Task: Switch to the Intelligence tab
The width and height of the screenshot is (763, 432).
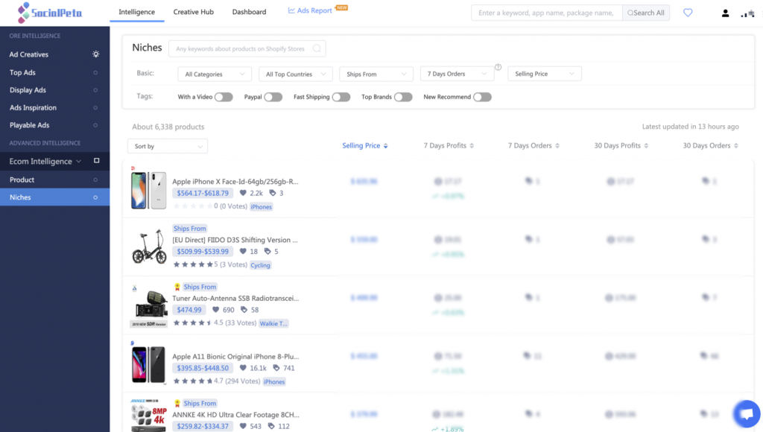Action: (137, 12)
